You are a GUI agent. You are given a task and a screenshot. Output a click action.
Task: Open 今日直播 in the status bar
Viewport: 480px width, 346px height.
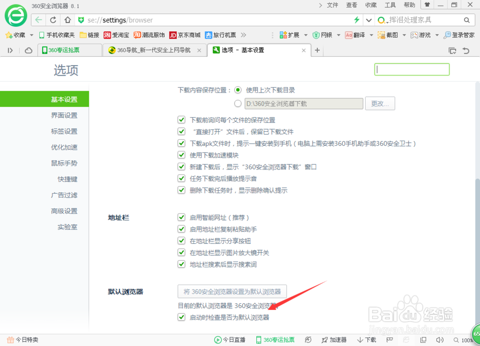click(229, 340)
